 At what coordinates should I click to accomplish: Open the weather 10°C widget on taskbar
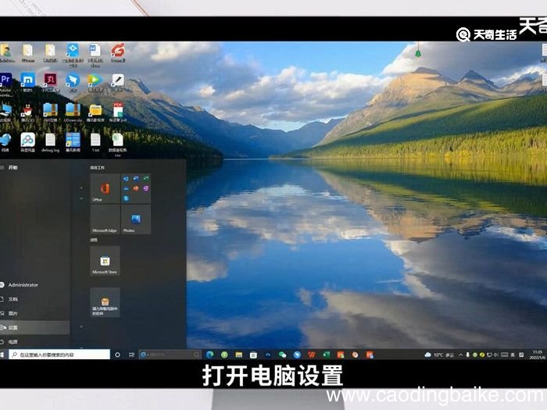pyautogui.click(x=439, y=355)
